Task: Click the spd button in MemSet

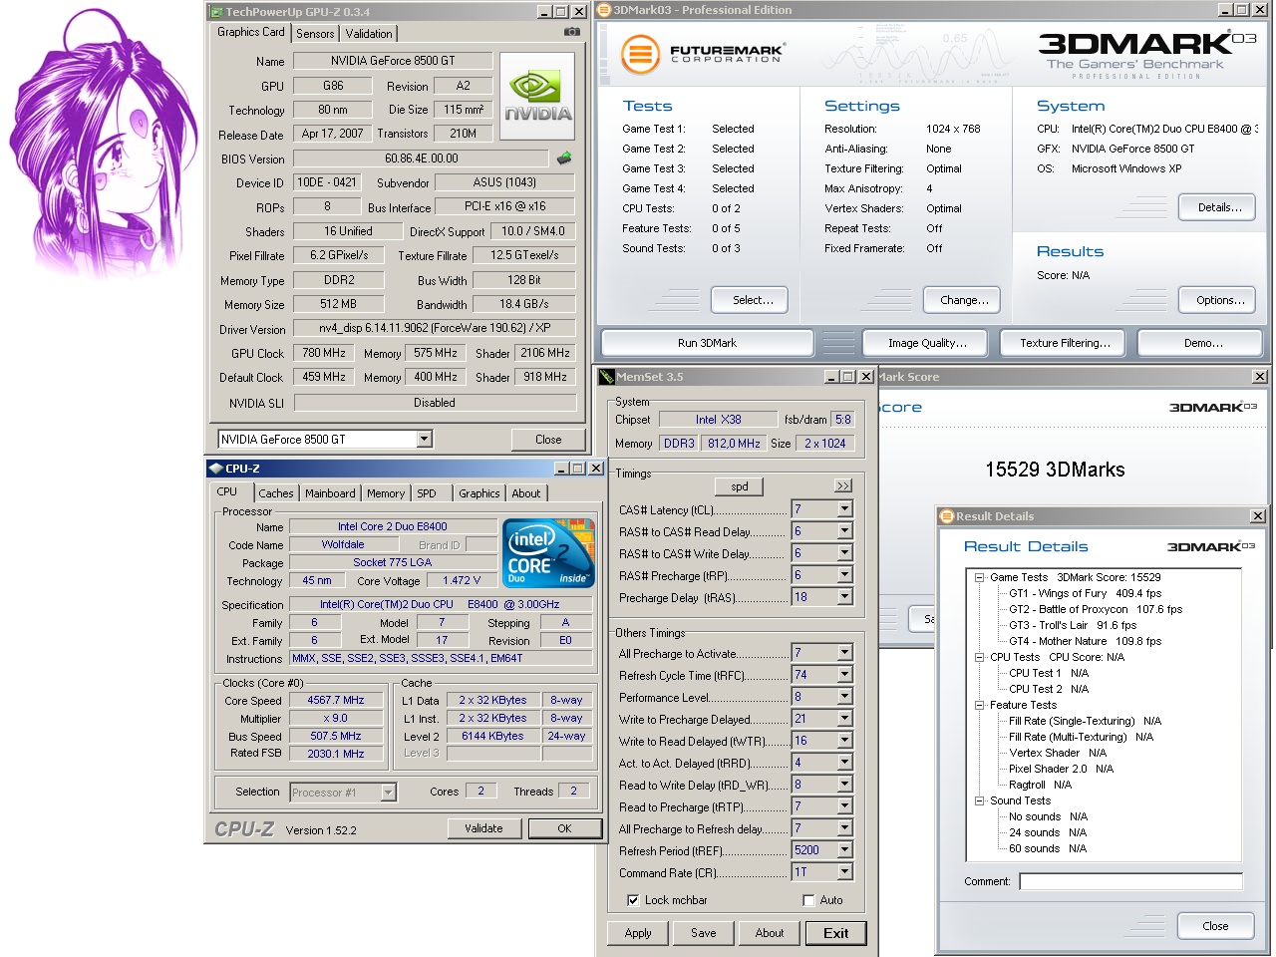Action: click(739, 486)
